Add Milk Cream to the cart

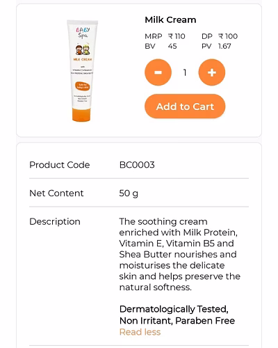[185, 106]
